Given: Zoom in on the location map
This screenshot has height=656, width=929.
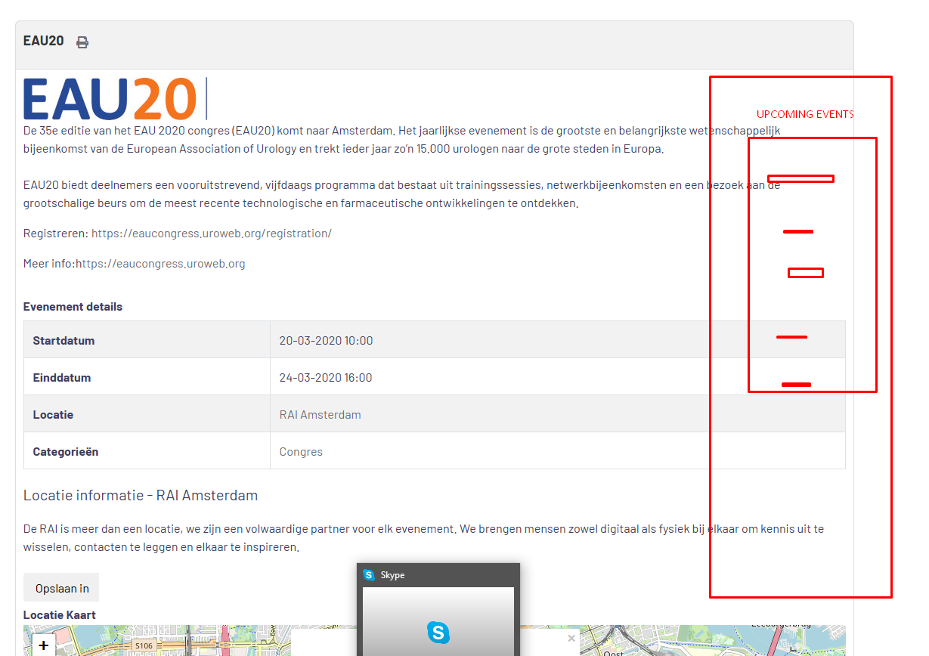Looking at the screenshot, I should [44, 645].
